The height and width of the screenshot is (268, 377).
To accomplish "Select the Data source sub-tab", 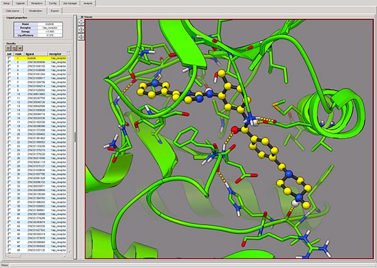I will [14, 11].
